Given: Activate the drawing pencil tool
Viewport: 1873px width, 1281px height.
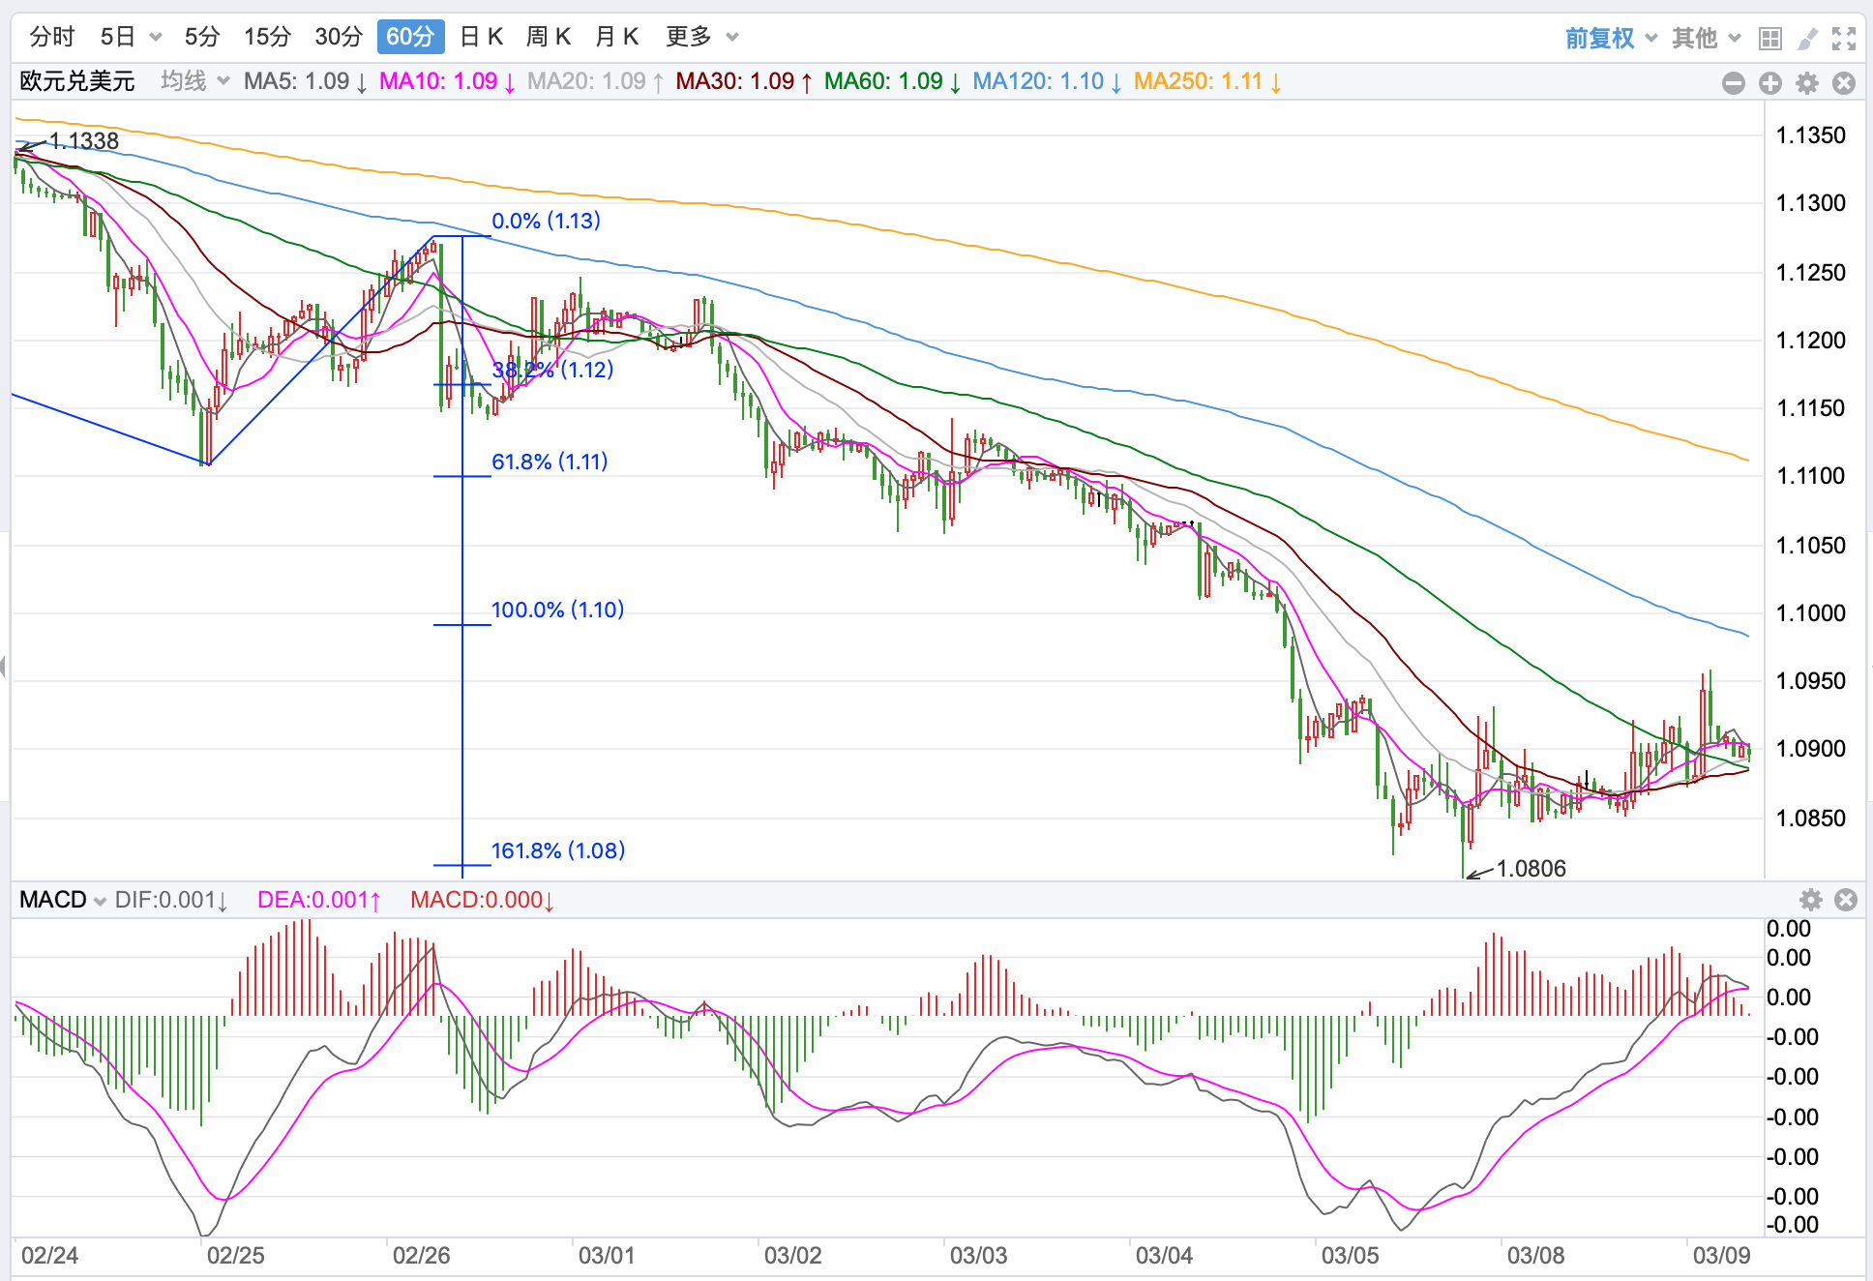Looking at the screenshot, I should pos(1807,39).
